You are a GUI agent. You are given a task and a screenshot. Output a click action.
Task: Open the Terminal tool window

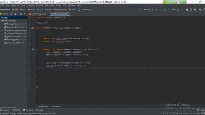[28, 110]
